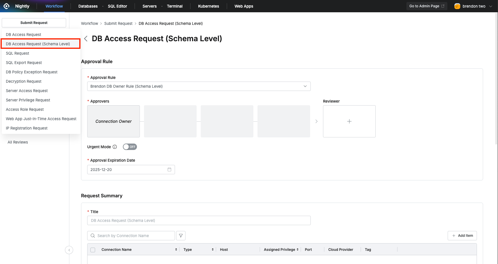Click Go to Admin Page button

point(426,6)
